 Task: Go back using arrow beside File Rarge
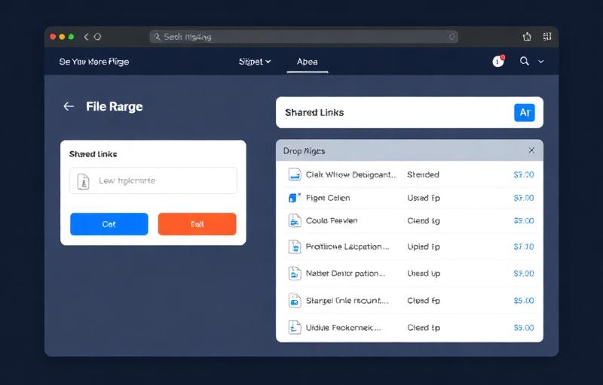pyautogui.click(x=69, y=106)
